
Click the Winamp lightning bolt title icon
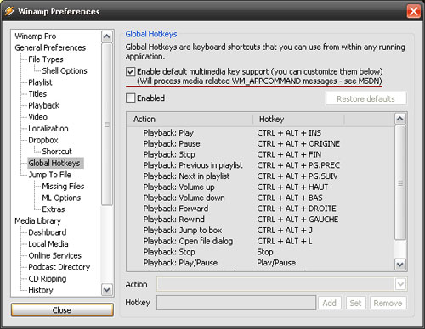click(9, 11)
